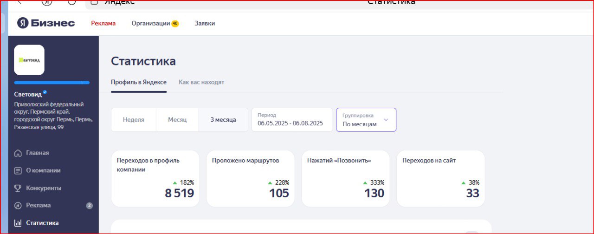The image size is (594, 234).
Task: Open the Переходов на сайт card
Action: point(441,178)
